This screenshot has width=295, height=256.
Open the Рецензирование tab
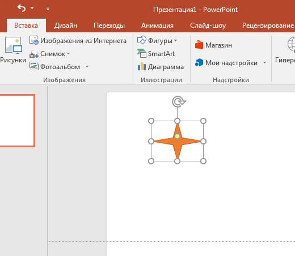pyautogui.click(x=268, y=25)
